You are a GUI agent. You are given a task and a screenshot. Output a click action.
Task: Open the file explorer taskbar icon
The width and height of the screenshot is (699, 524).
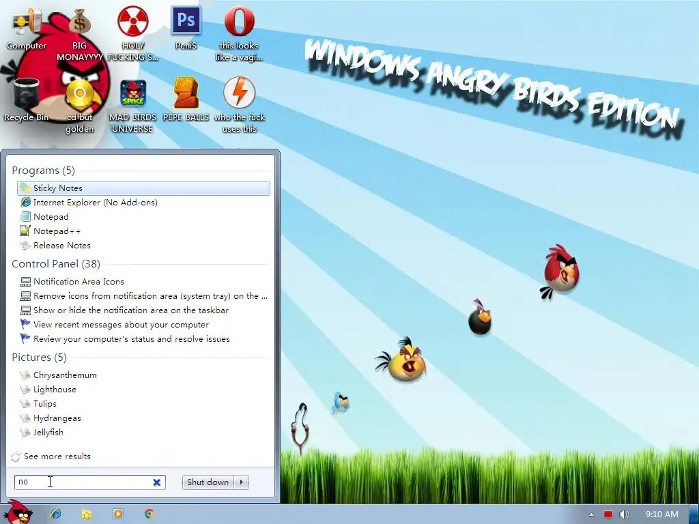click(x=87, y=514)
